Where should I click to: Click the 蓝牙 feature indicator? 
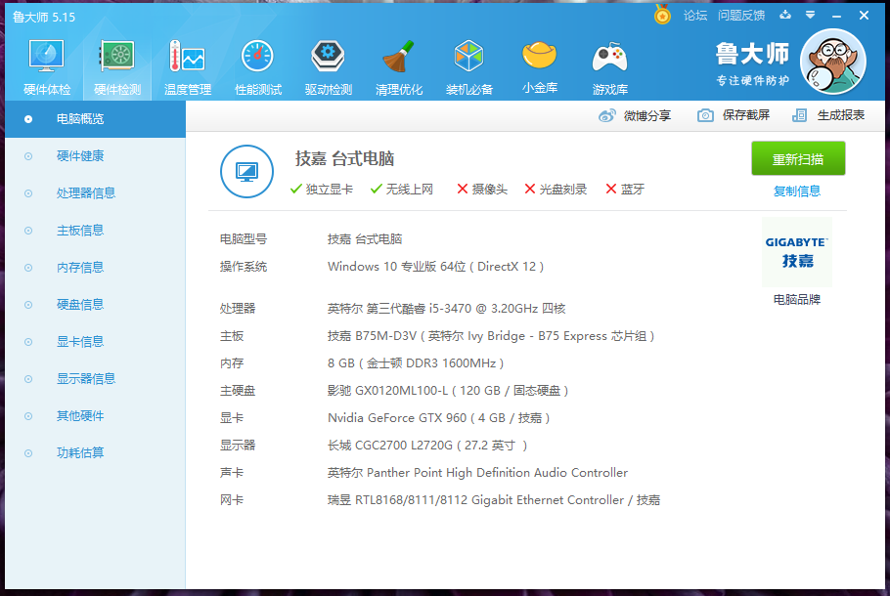(625, 190)
